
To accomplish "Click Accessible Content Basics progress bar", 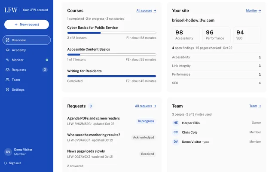I will [112, 55].
